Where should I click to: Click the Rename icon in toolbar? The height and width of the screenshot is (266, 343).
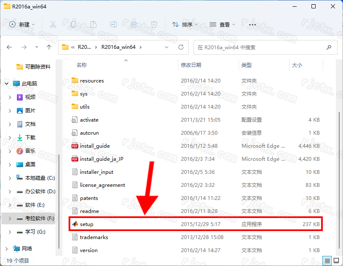[x=114, y=24]
